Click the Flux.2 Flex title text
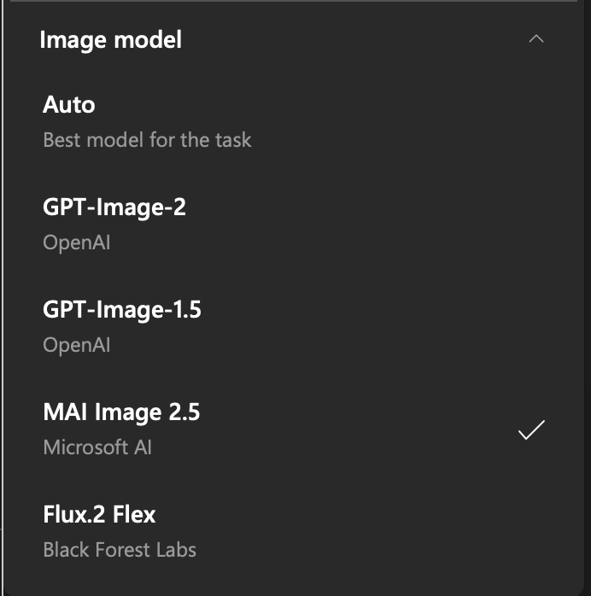 click(x=100, y=514)
